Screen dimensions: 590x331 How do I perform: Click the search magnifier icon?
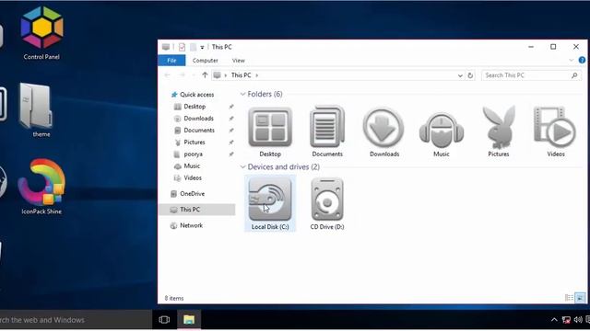pos(574,75)
